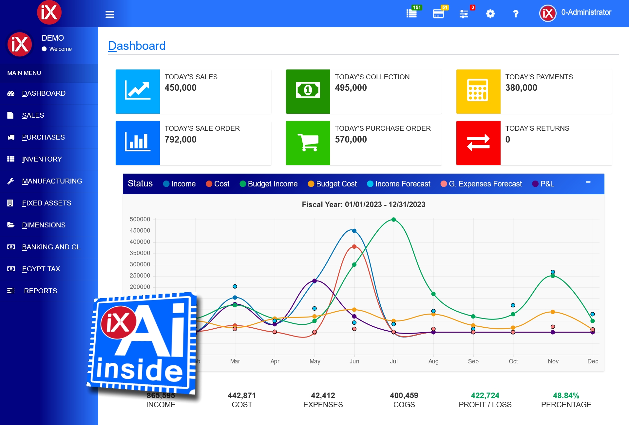Toggle the Income Forecast series in legend
629x425 pixels.
click(399, 184)
